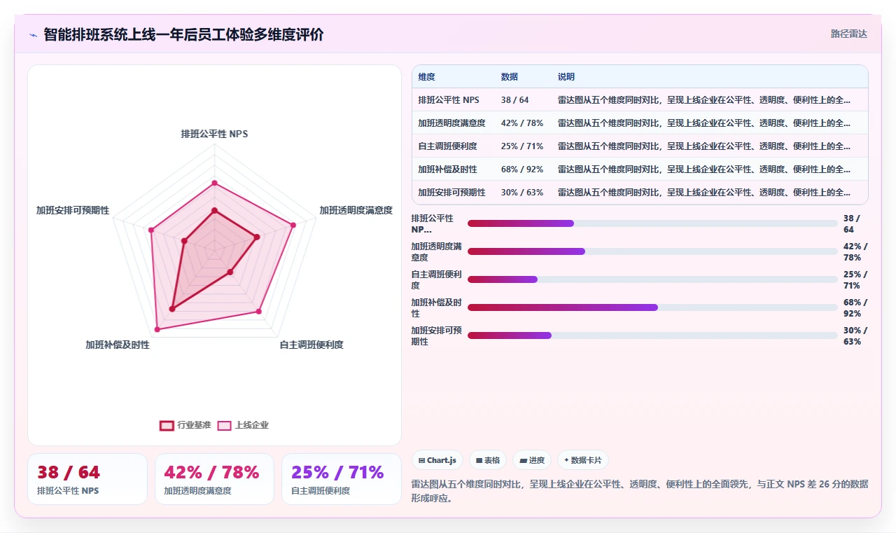
Task: Click the 维度 column header
Action: point(427,77)
